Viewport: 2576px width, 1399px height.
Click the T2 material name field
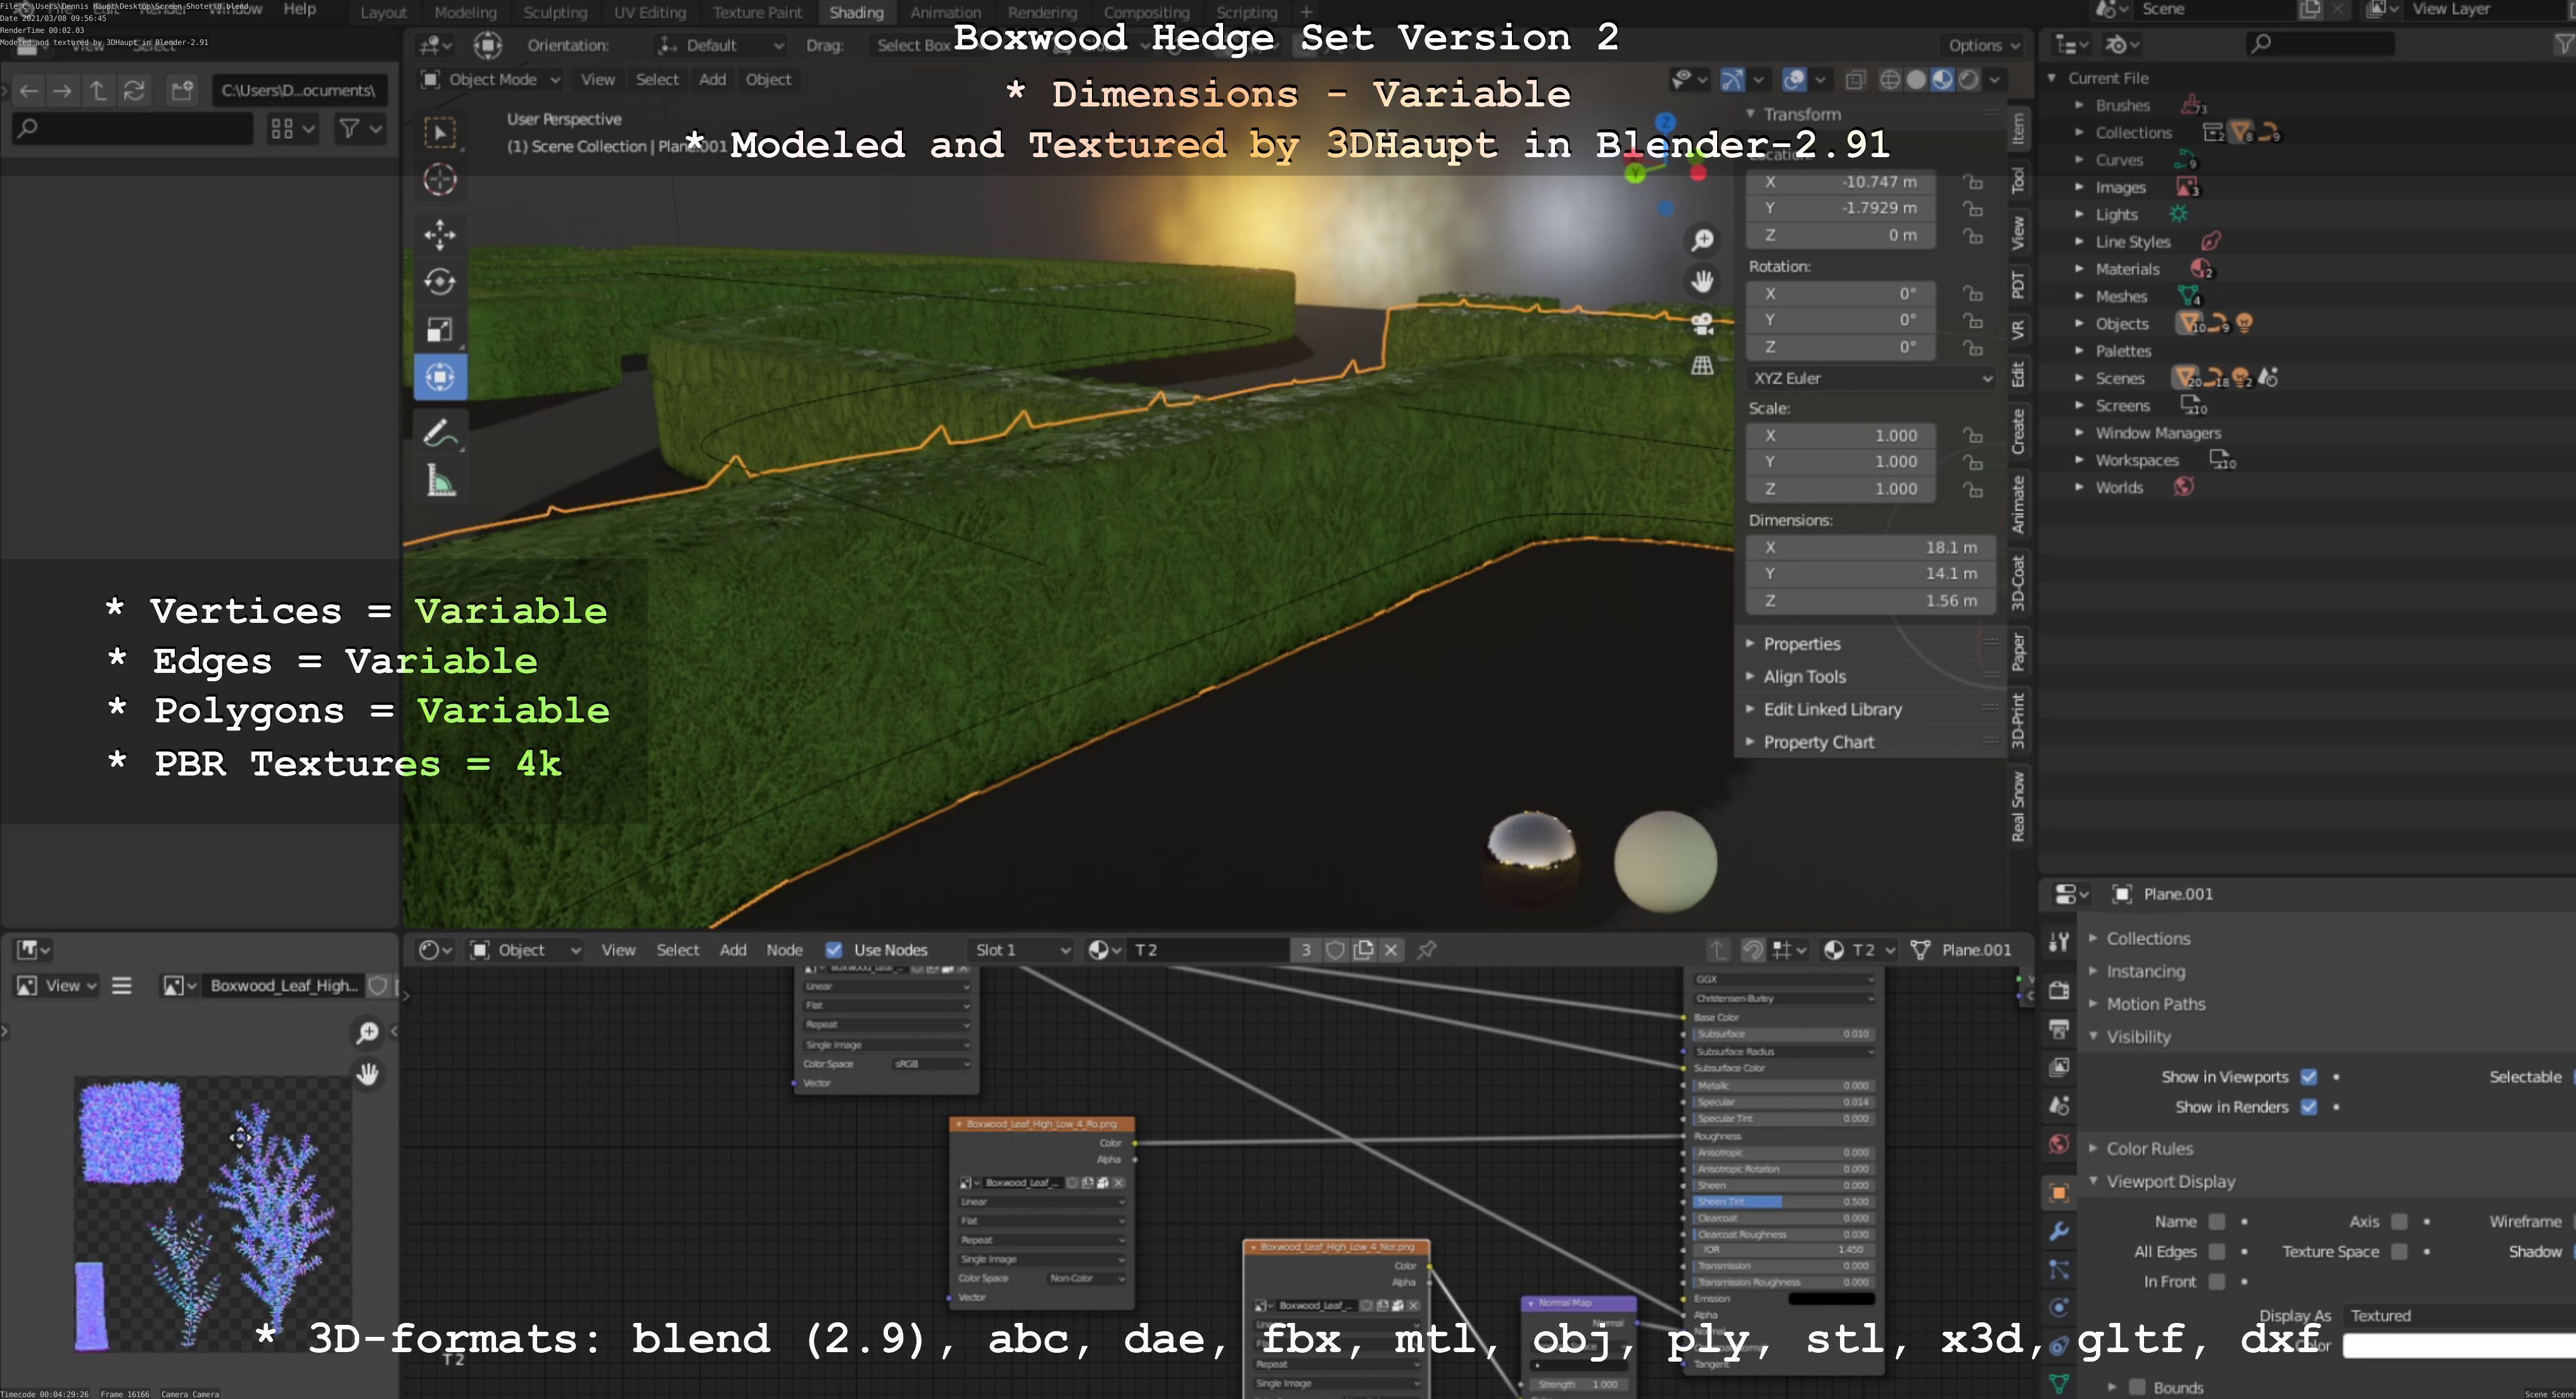click(x=1208, y=950)
